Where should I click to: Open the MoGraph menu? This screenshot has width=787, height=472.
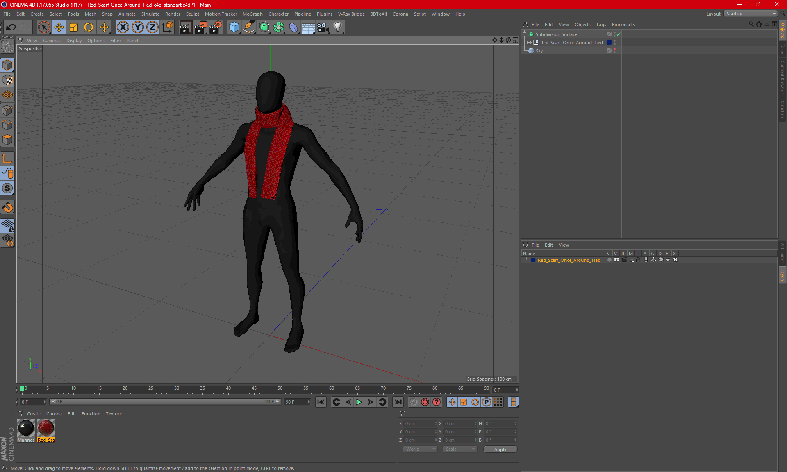pos(252,14)
